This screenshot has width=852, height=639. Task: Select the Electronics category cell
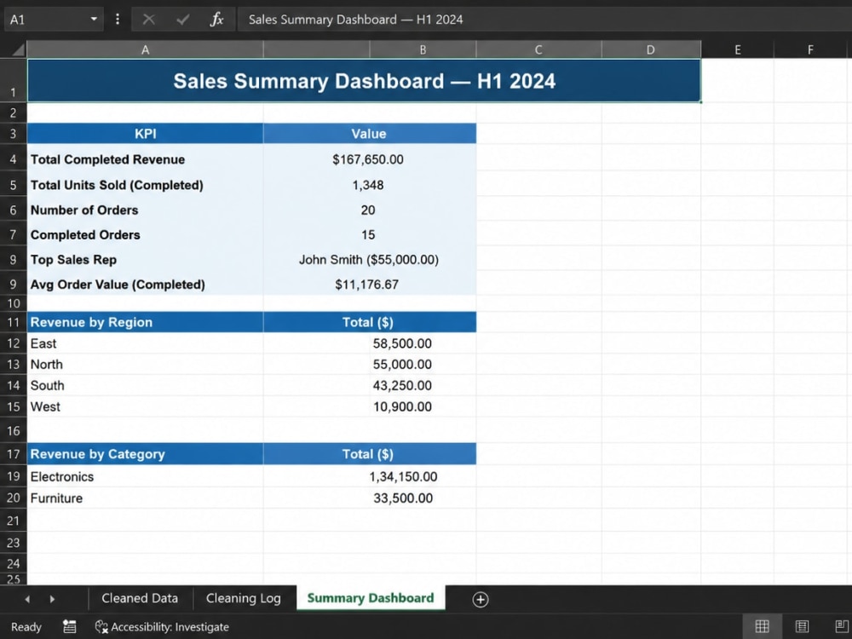pos(145,476)
